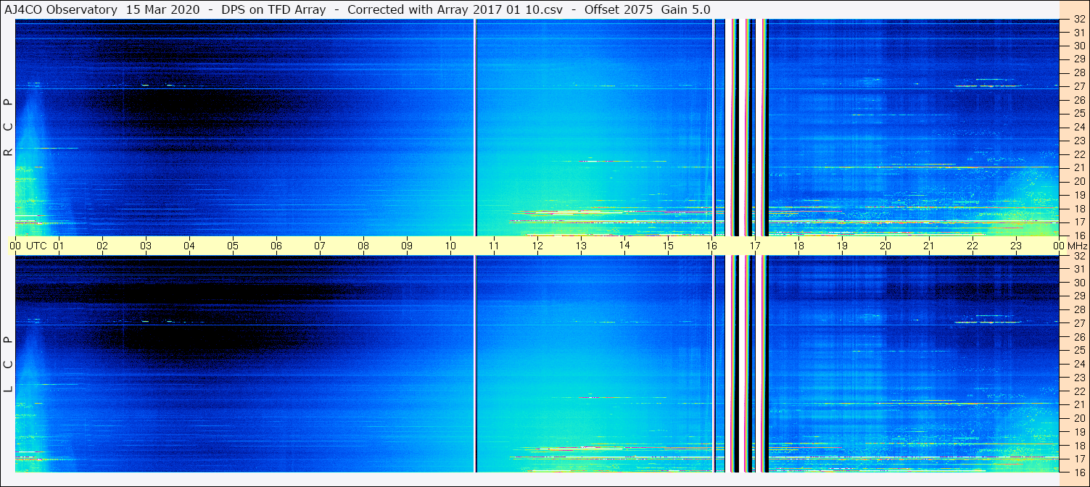The height and width of the screenshot is (487, 1090).
Task: Select hour 07 on the UTC time axis
Action: [320, 246]
